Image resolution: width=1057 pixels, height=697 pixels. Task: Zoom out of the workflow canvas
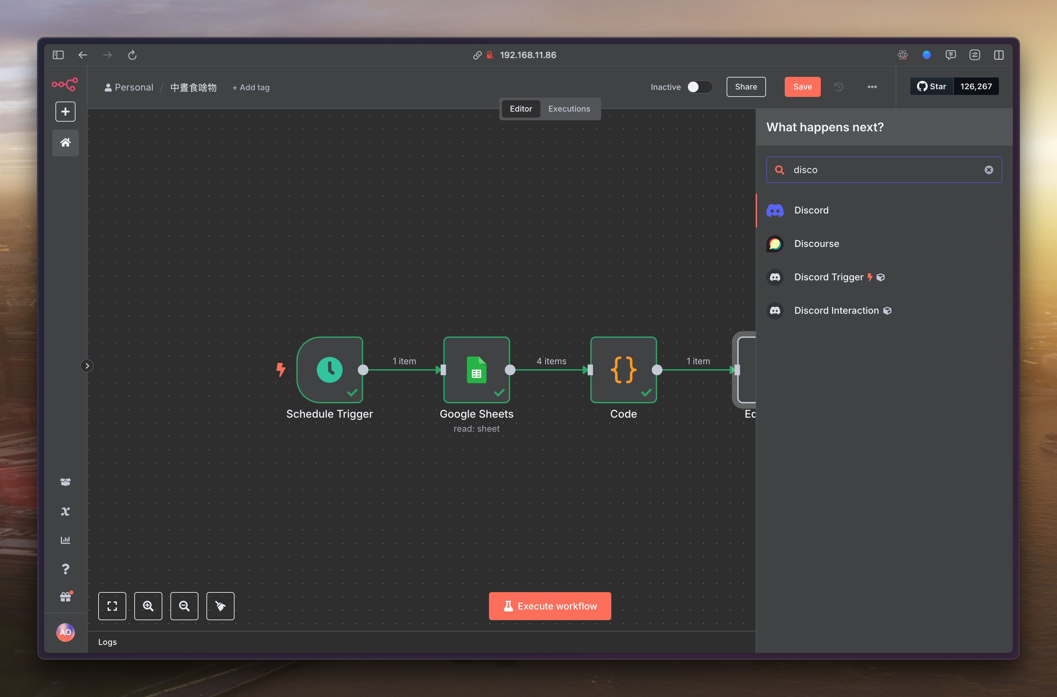pyautogui.click(x=184, y=606)
